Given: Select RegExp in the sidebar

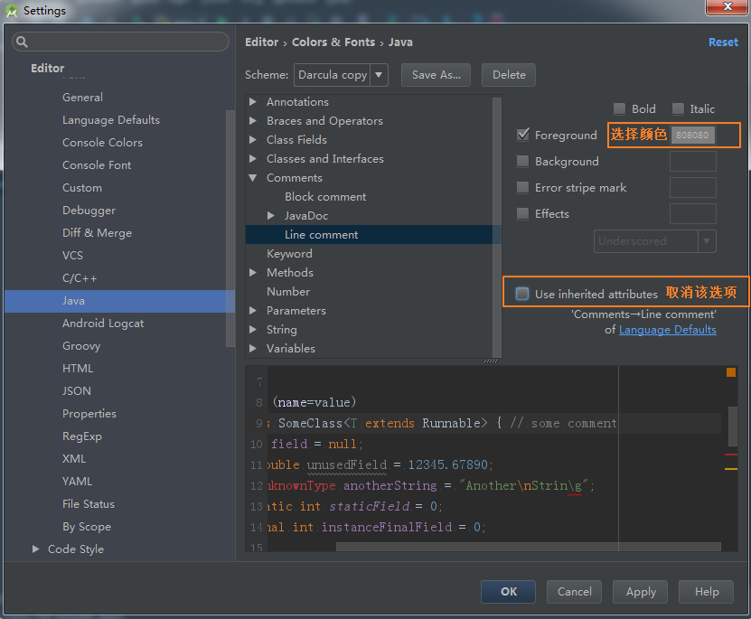Looking at the screenshot, I should click(82, 436).
